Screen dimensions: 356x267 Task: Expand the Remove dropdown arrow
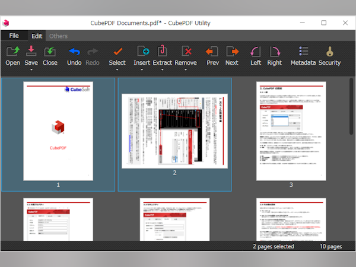coord(186,69)
